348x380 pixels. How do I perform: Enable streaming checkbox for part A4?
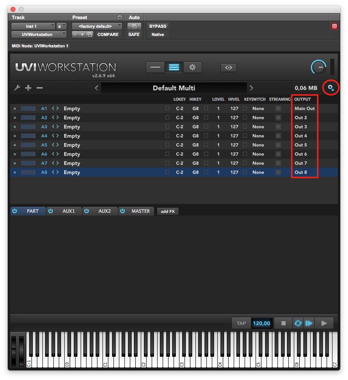click(x=278, y=136)
